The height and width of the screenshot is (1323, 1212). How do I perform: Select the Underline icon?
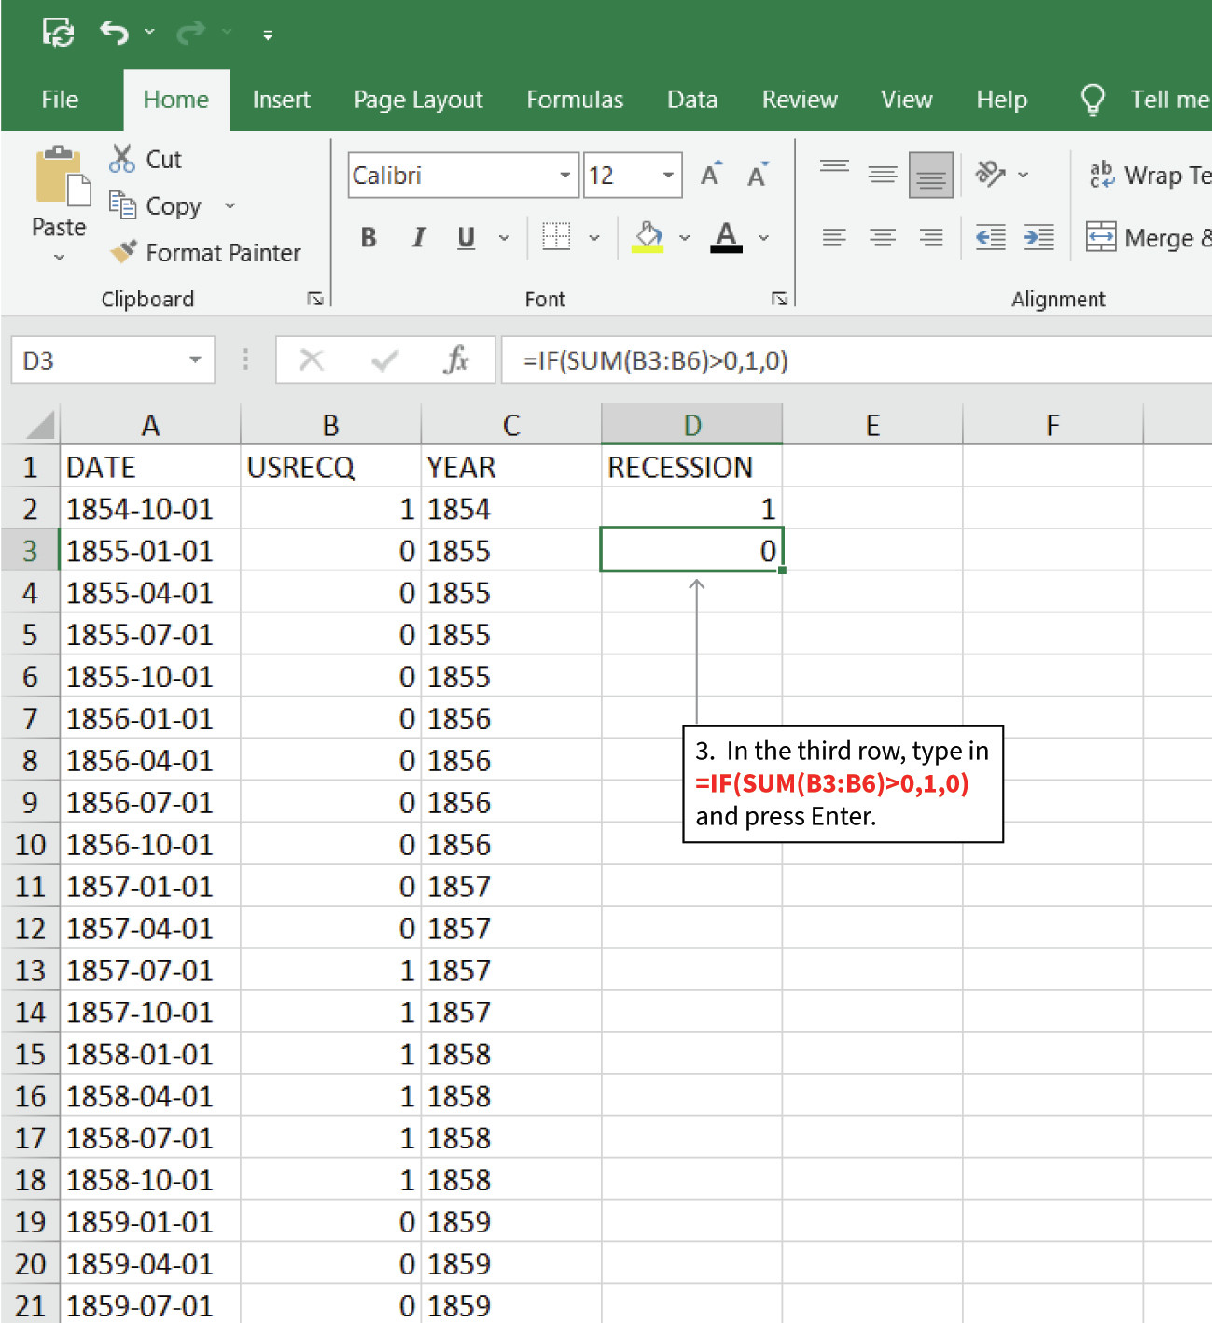[466, 237]
